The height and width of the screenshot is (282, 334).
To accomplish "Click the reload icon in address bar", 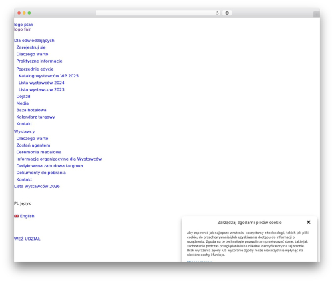I will (x=217, y=13).
